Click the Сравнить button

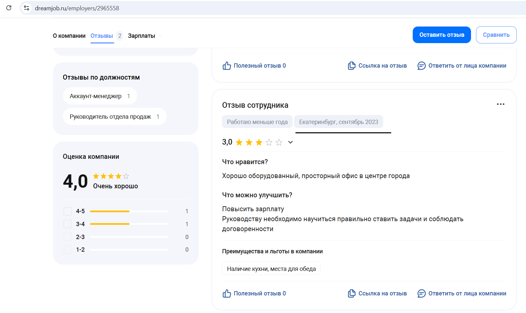click(x=496, y=35)
